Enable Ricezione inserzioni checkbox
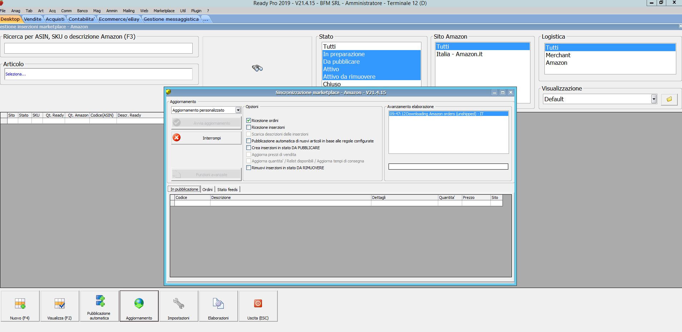Image resolution: width=682 pixels, height=332 pixels. (x=249, y=127)
